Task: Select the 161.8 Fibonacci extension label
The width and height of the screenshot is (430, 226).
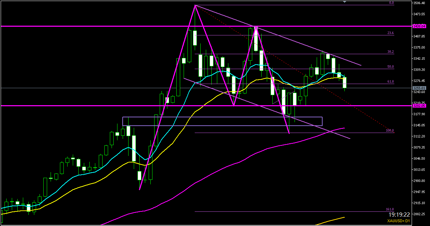Action: click(x=390, y=209)
